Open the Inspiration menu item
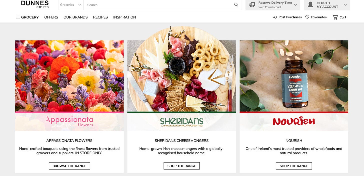The image size is (364, 176). [x=124, y=17]
